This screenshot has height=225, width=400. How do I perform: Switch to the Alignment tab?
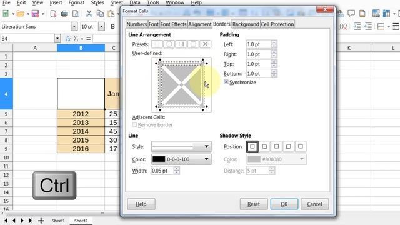pos(200,24)
